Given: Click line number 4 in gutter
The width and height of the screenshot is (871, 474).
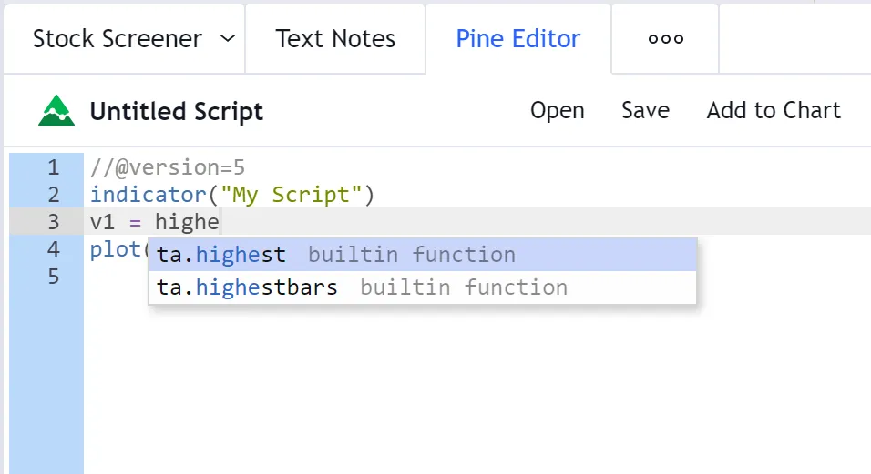Looking at the screenshot, I should coord(53,249).
